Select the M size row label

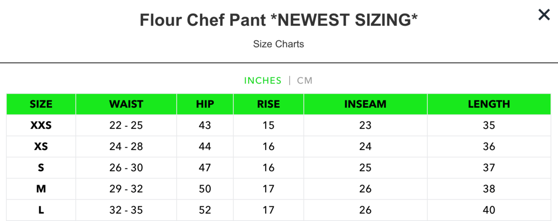click(x=41, y=189)
